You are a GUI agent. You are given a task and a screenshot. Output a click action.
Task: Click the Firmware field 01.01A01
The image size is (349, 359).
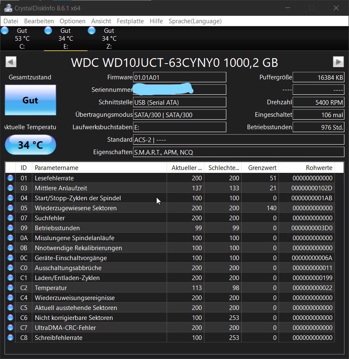click(x=179, y=77)
